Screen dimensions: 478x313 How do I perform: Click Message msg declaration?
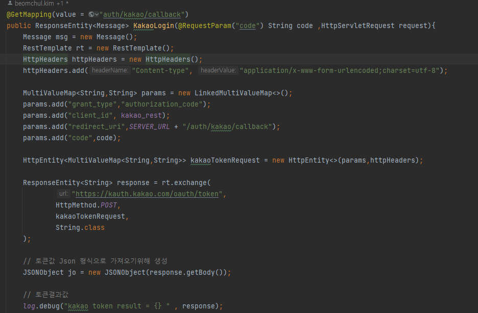tap(80, 37)
